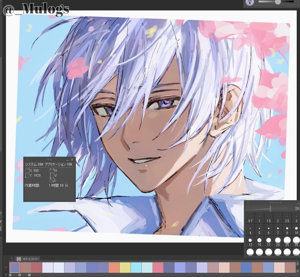Choose brush size 17
This screenshot has height=277, width=300.
click(269, 242)
